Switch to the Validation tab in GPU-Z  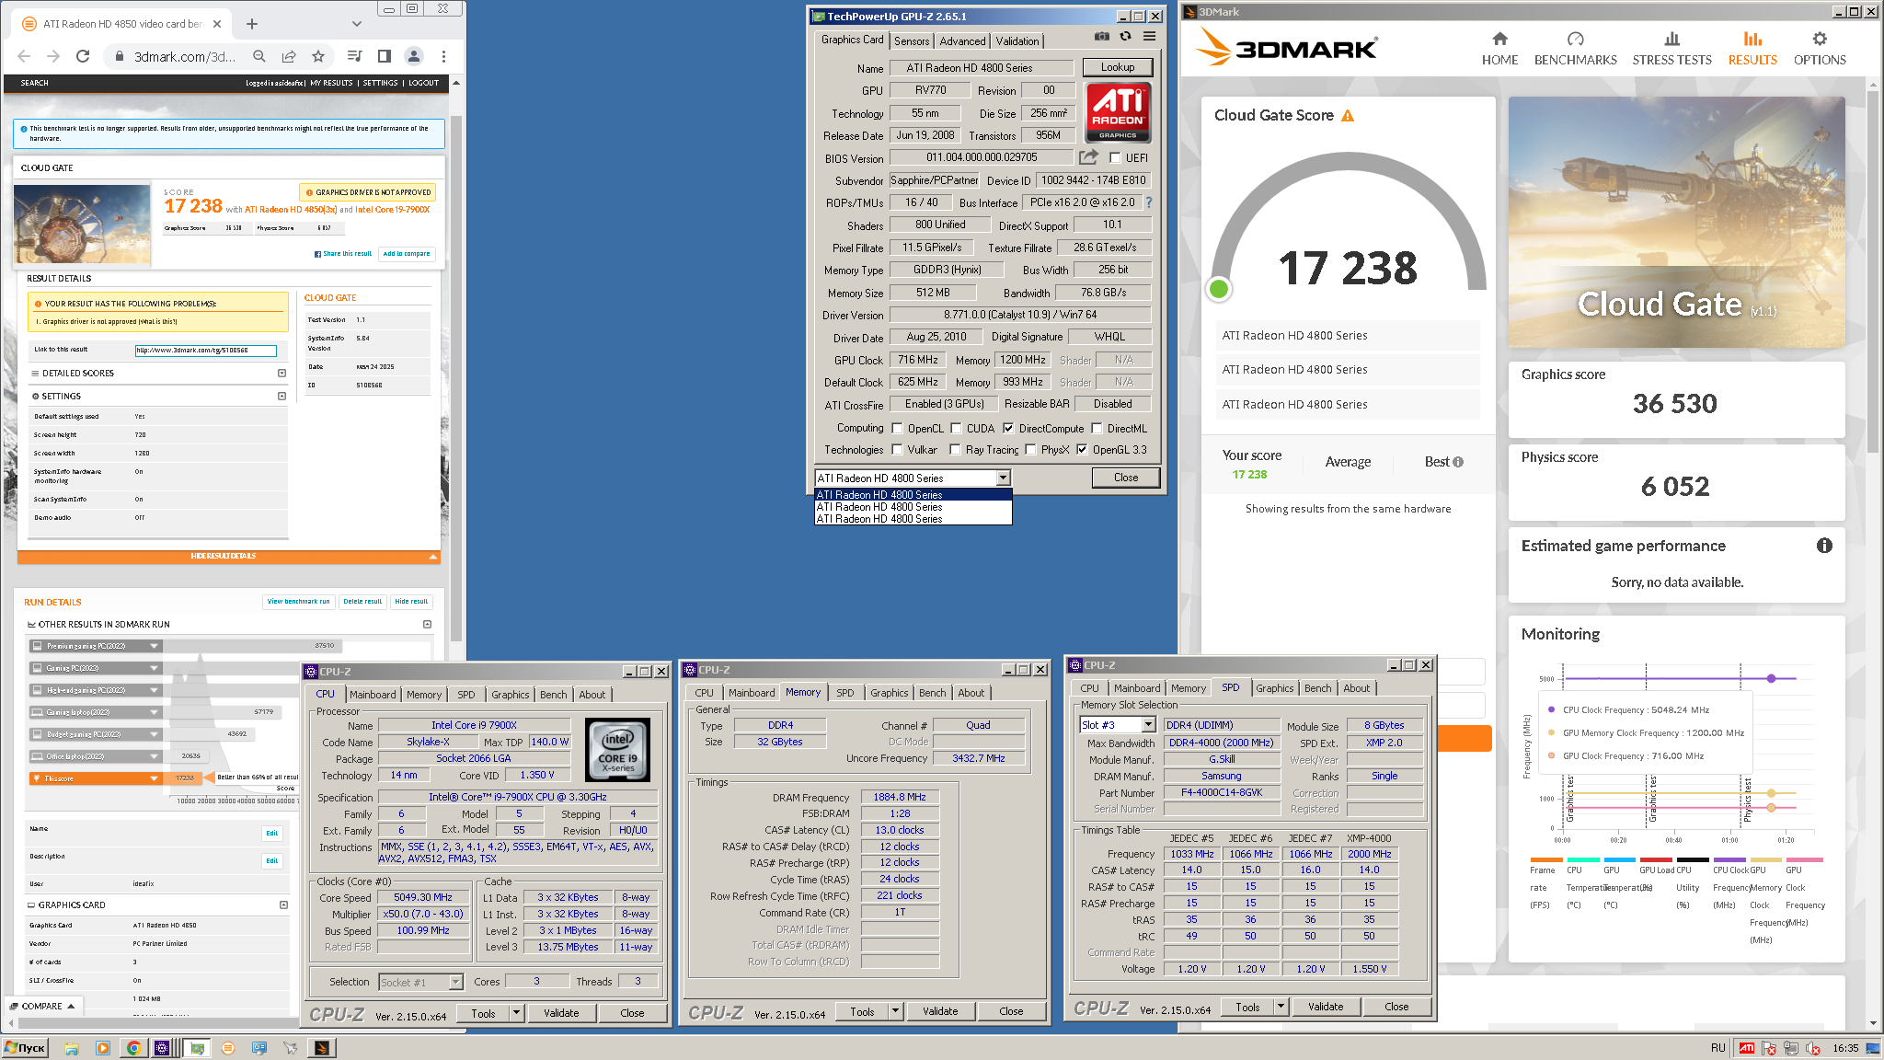(1017, 41)
